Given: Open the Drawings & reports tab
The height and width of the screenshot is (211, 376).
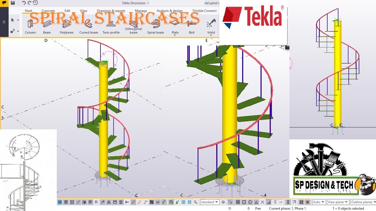Looking at the screenshot, I should [x=111, y=11].
